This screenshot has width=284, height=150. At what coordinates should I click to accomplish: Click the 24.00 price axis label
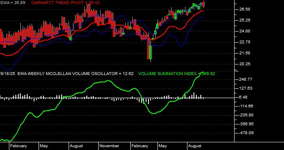[245, 31]
